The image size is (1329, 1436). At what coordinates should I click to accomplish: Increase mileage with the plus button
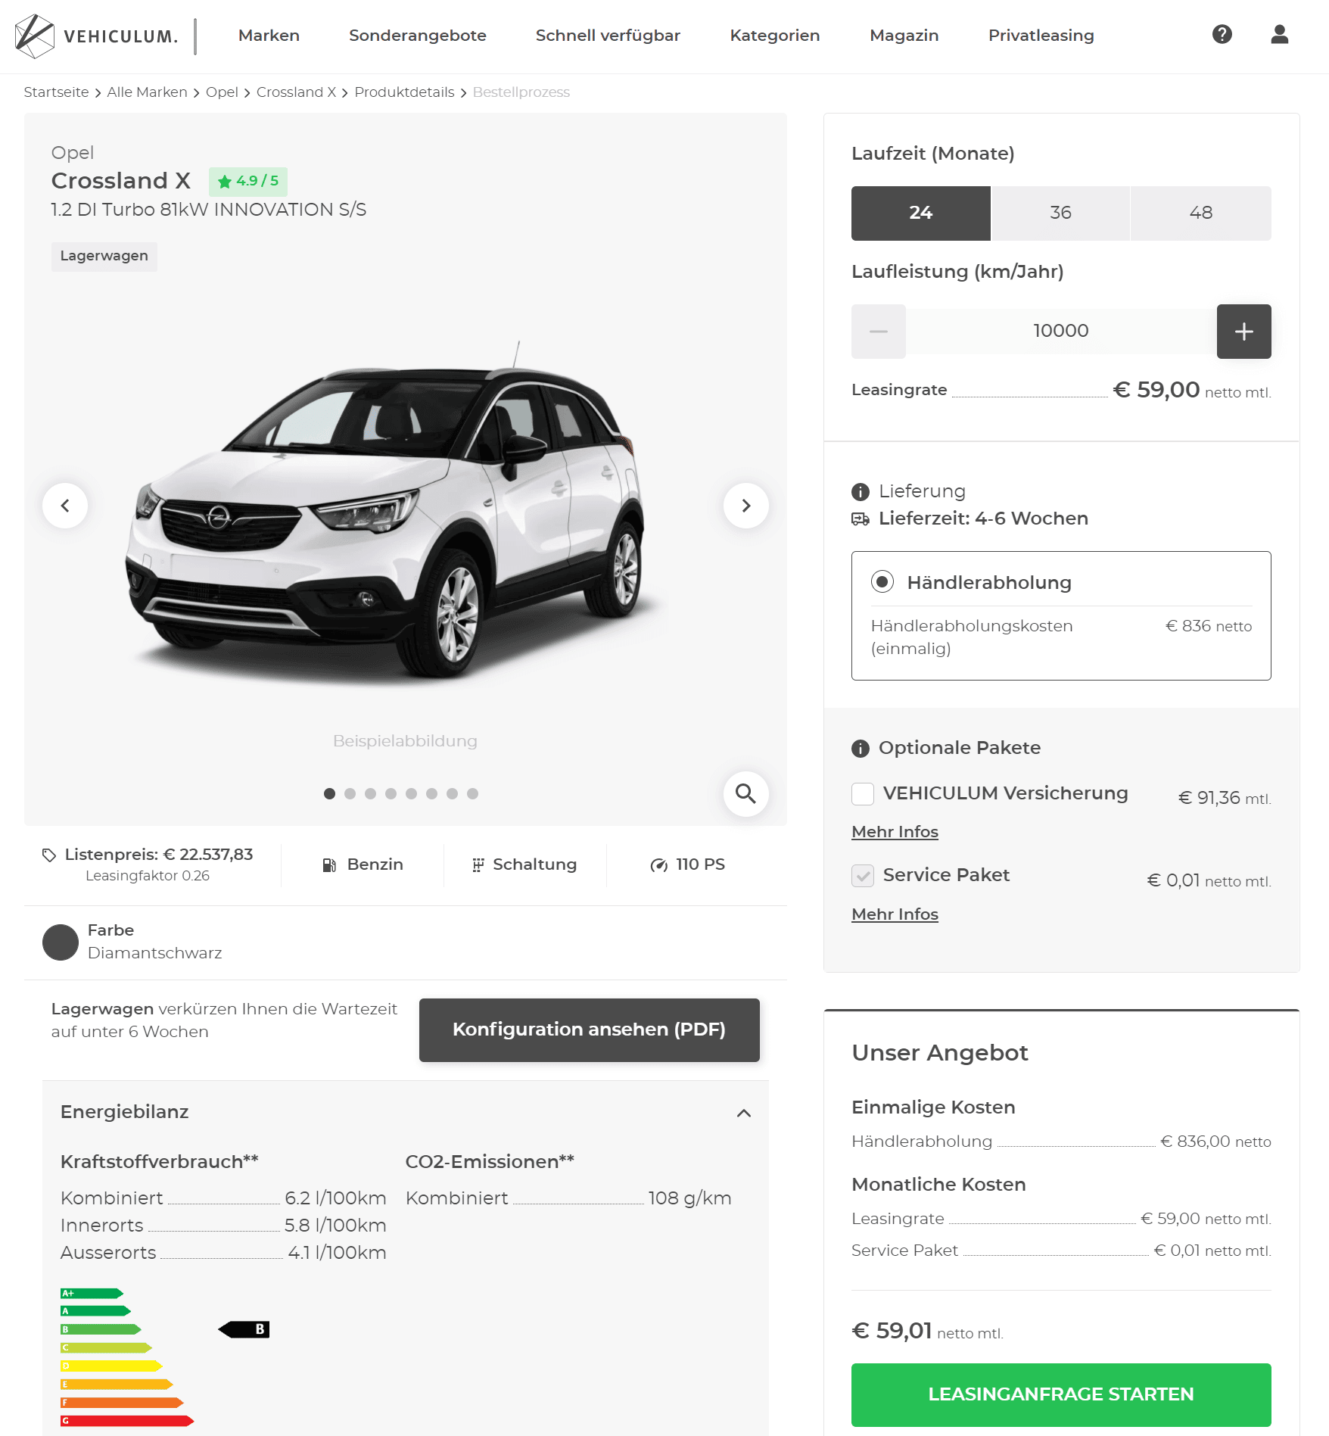(1243, 332)
